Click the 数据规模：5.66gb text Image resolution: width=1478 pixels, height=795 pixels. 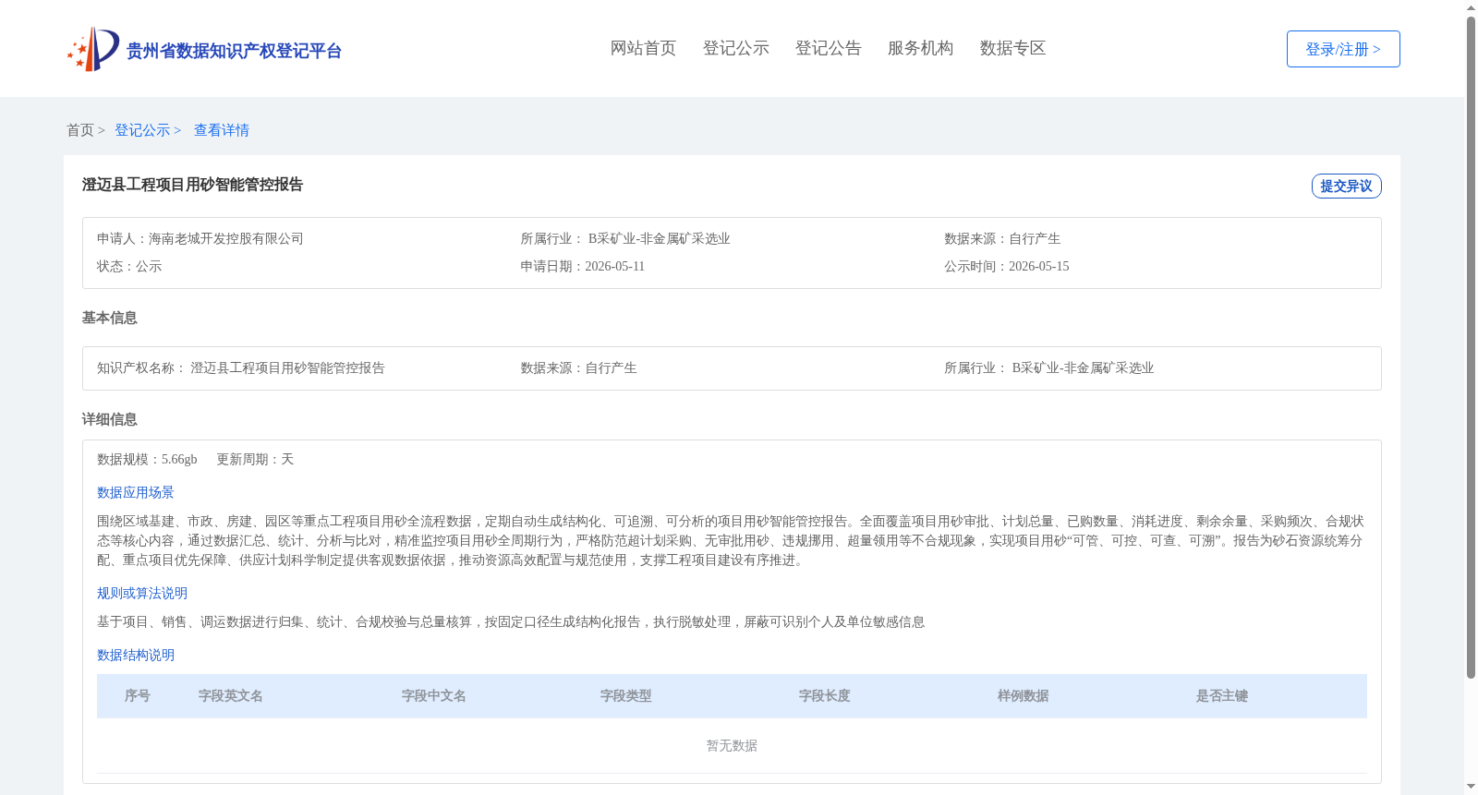click(147, 459)
